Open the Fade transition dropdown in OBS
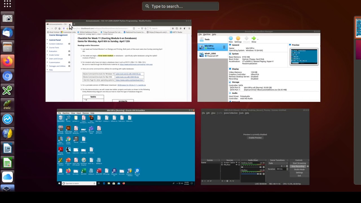This screenshot has width=361, height=203. coord(278,163)
